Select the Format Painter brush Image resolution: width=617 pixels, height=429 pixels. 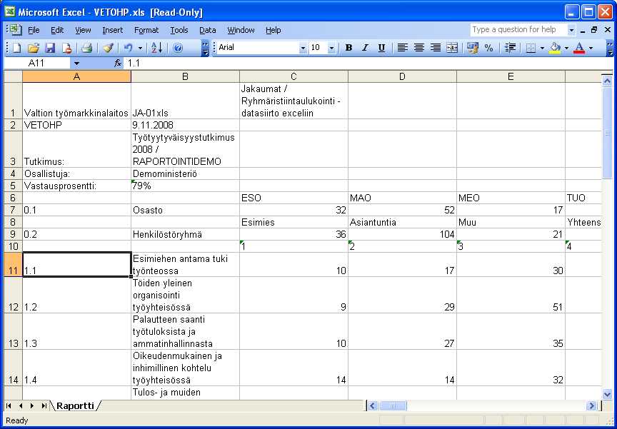coord(108,48)
